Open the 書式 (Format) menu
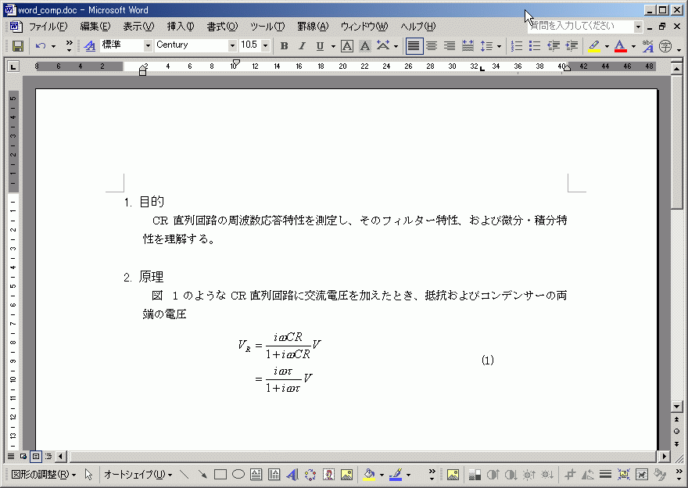The image size is (688, 488). 221,27
